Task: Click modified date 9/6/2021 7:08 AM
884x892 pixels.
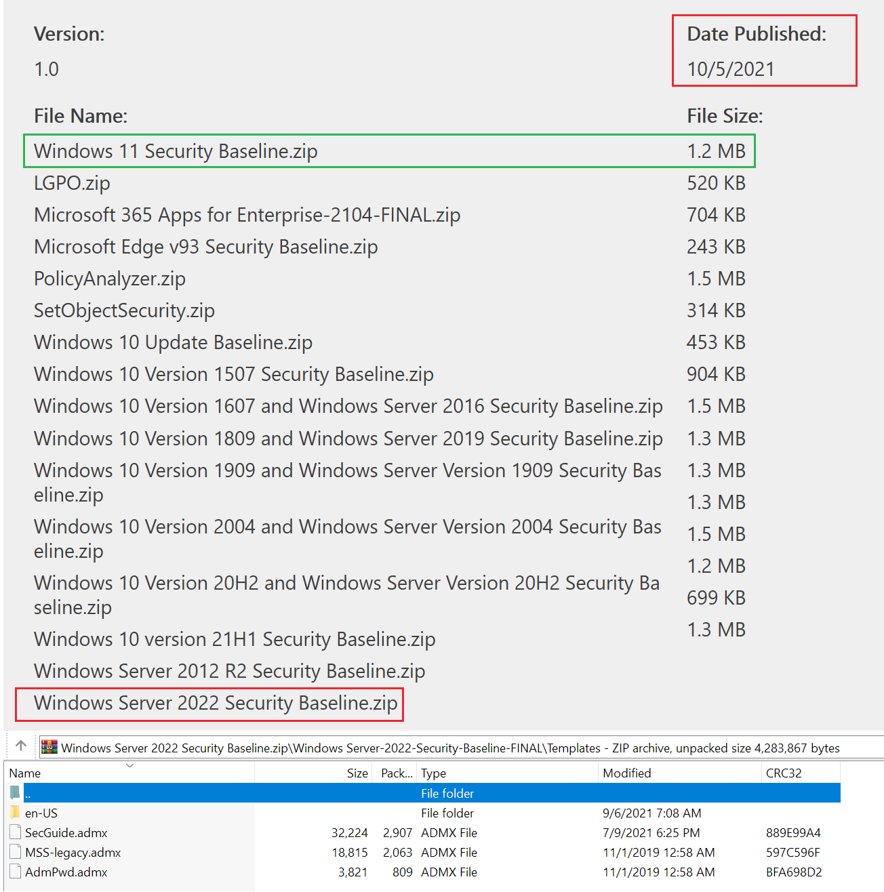Action: point(652,813)
